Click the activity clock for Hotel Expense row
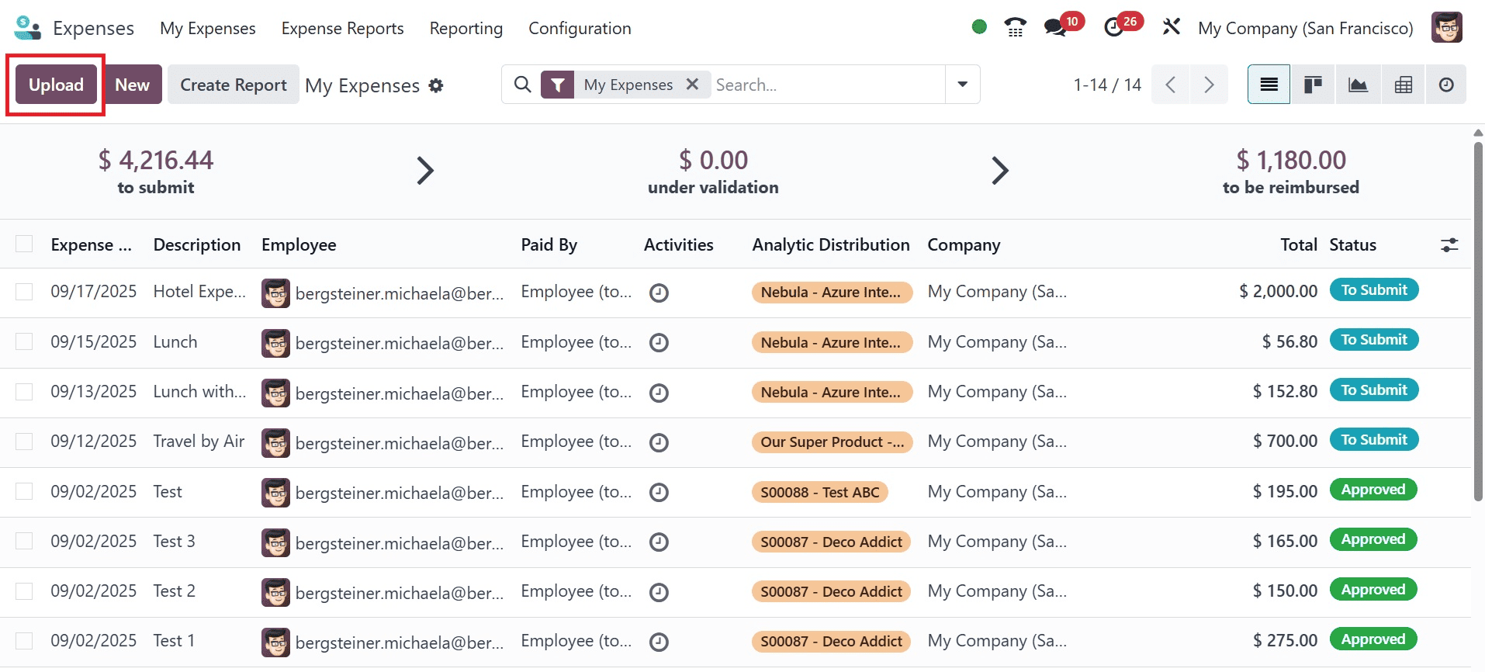 [x=659, y=293]
